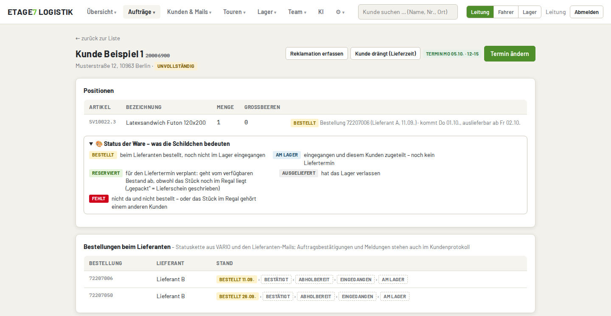
Task: Click EINGEGANGEN step in order 72207050 row
Action: click(x=357, y=296)
